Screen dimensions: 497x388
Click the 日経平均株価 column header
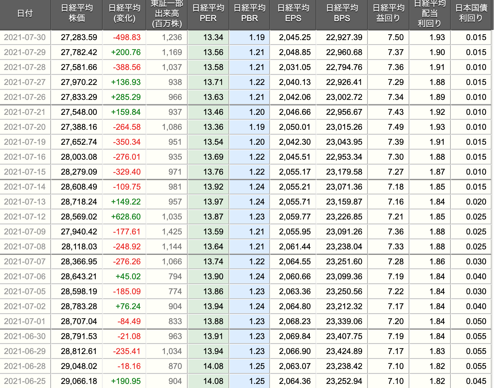[x=76, y=14]
